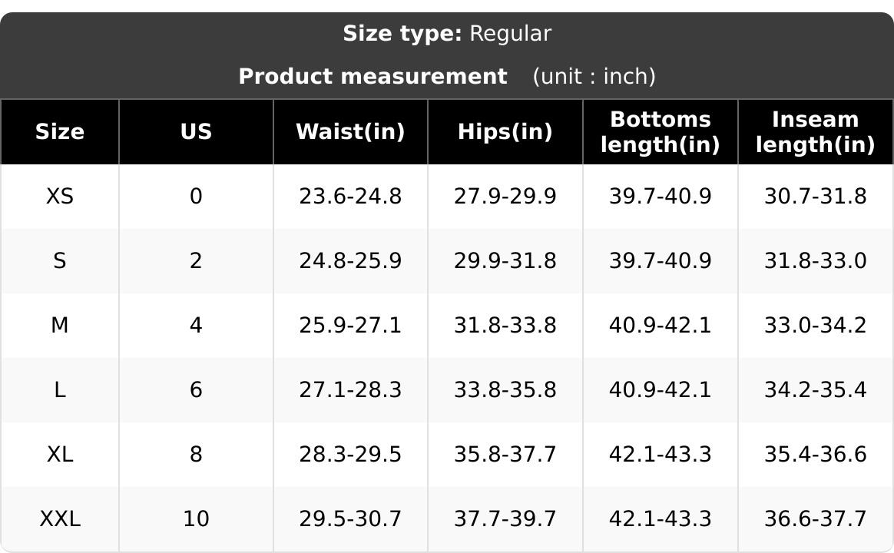Select bottoms length value 40.9-42.1 in M row
This screenshot has width=894, height=553.
click(x=661, y=325)
